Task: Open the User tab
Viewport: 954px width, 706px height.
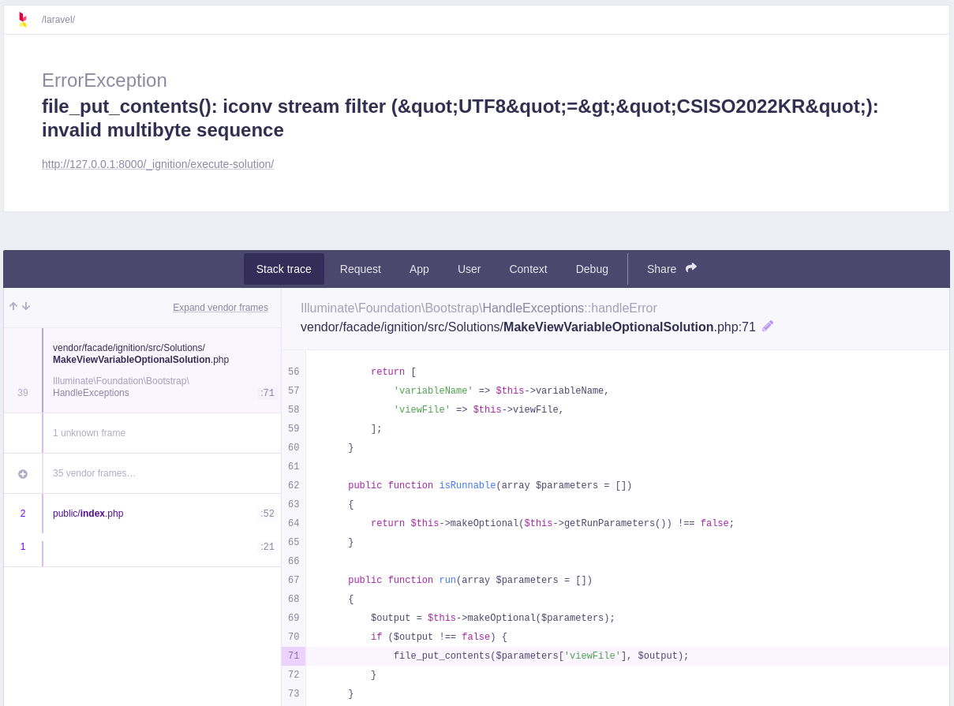Action: (469, 269)
